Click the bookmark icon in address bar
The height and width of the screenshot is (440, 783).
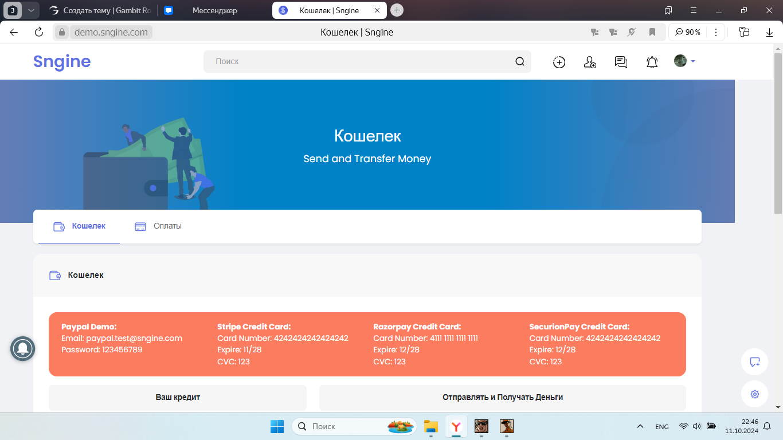click(x=652, y=32)
